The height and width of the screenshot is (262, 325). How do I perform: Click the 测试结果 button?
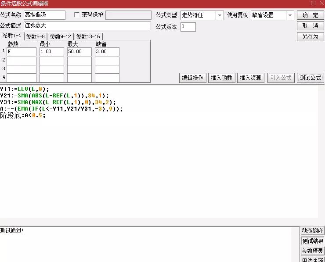pyautogui.click(x=312, y=241)
